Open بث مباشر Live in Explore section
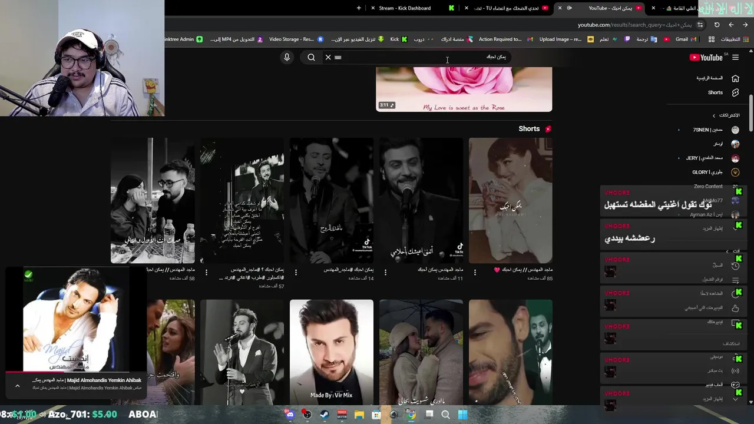 pos(725,370)
